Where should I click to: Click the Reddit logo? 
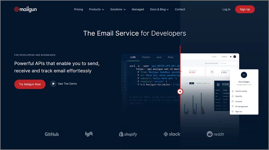pyautogui.click(x=215, y=134)
